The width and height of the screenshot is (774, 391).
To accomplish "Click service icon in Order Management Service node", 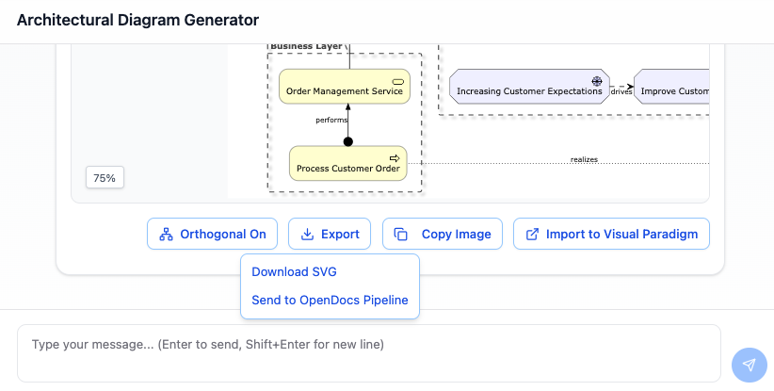I will pyautogui.click(x=397, y=83).
